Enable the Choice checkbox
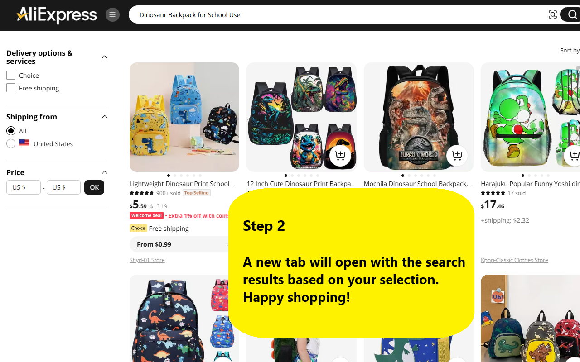 (11, 75)
